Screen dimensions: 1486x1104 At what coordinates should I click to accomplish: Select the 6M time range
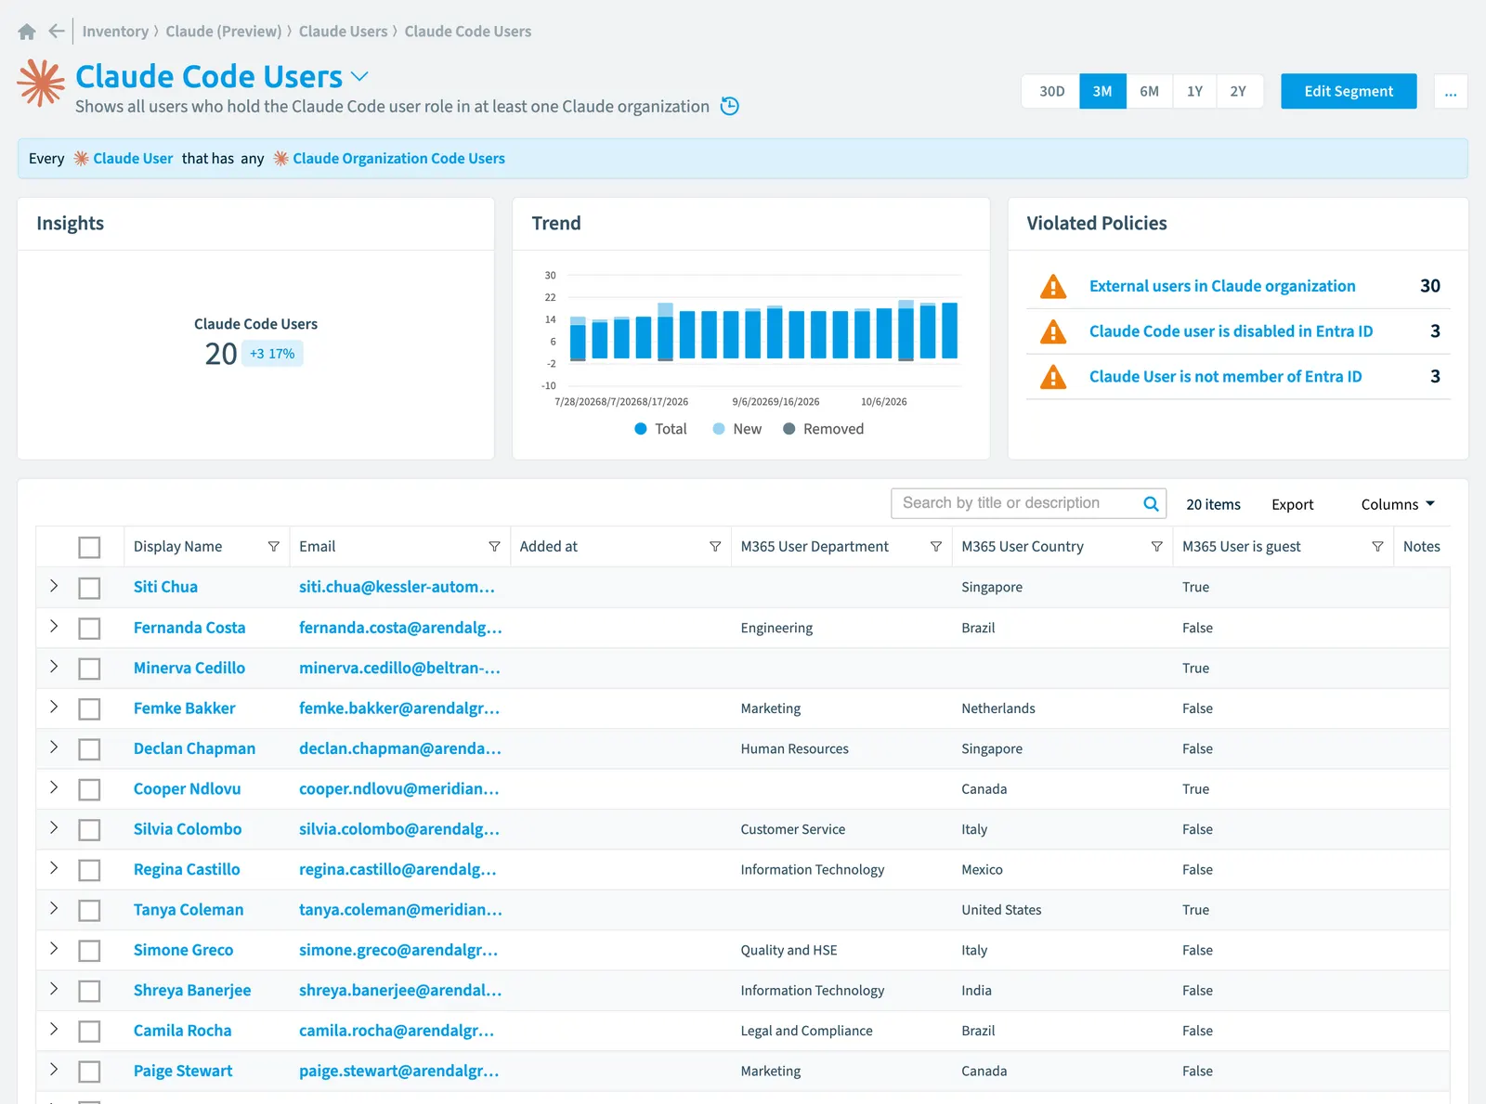click(x=1149, y=91)
